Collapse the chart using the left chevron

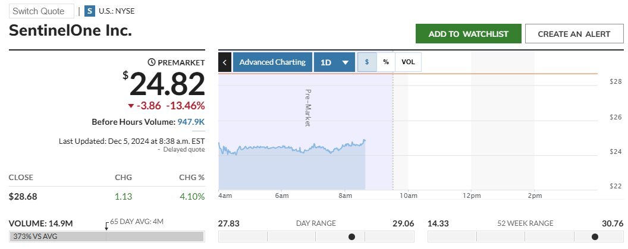click(225, 62)
